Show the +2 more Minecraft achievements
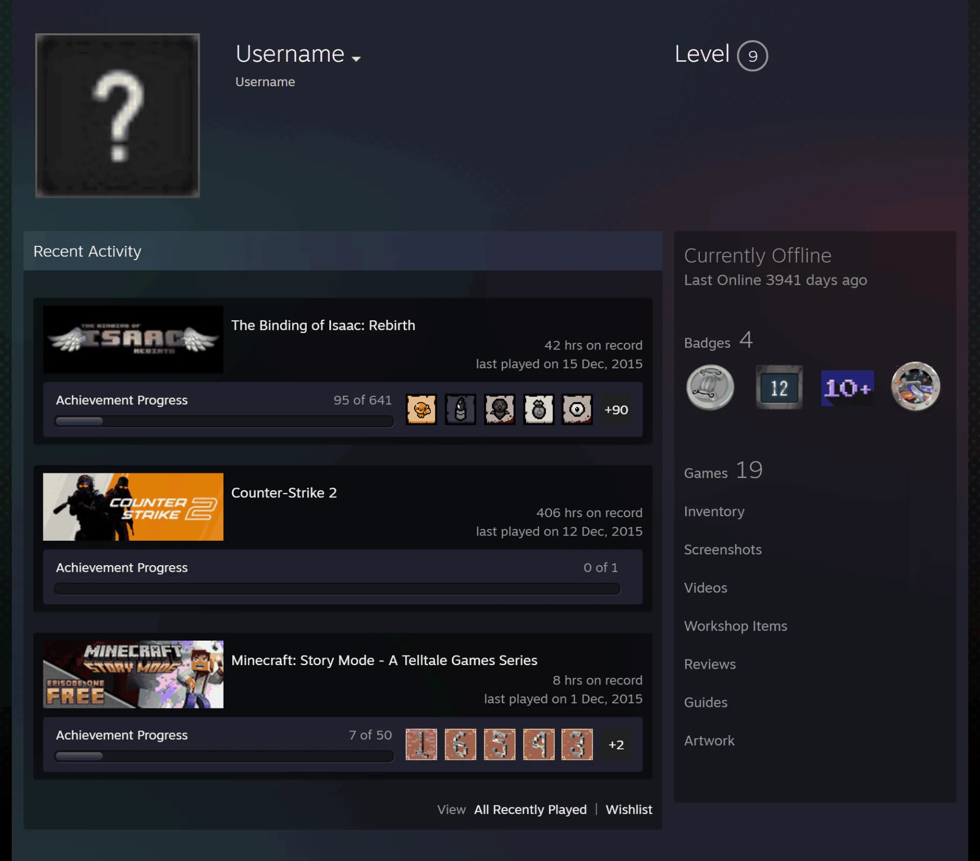The width and height of the screenshot is (980, 861). pyautogui.click(x=616, y=745)
